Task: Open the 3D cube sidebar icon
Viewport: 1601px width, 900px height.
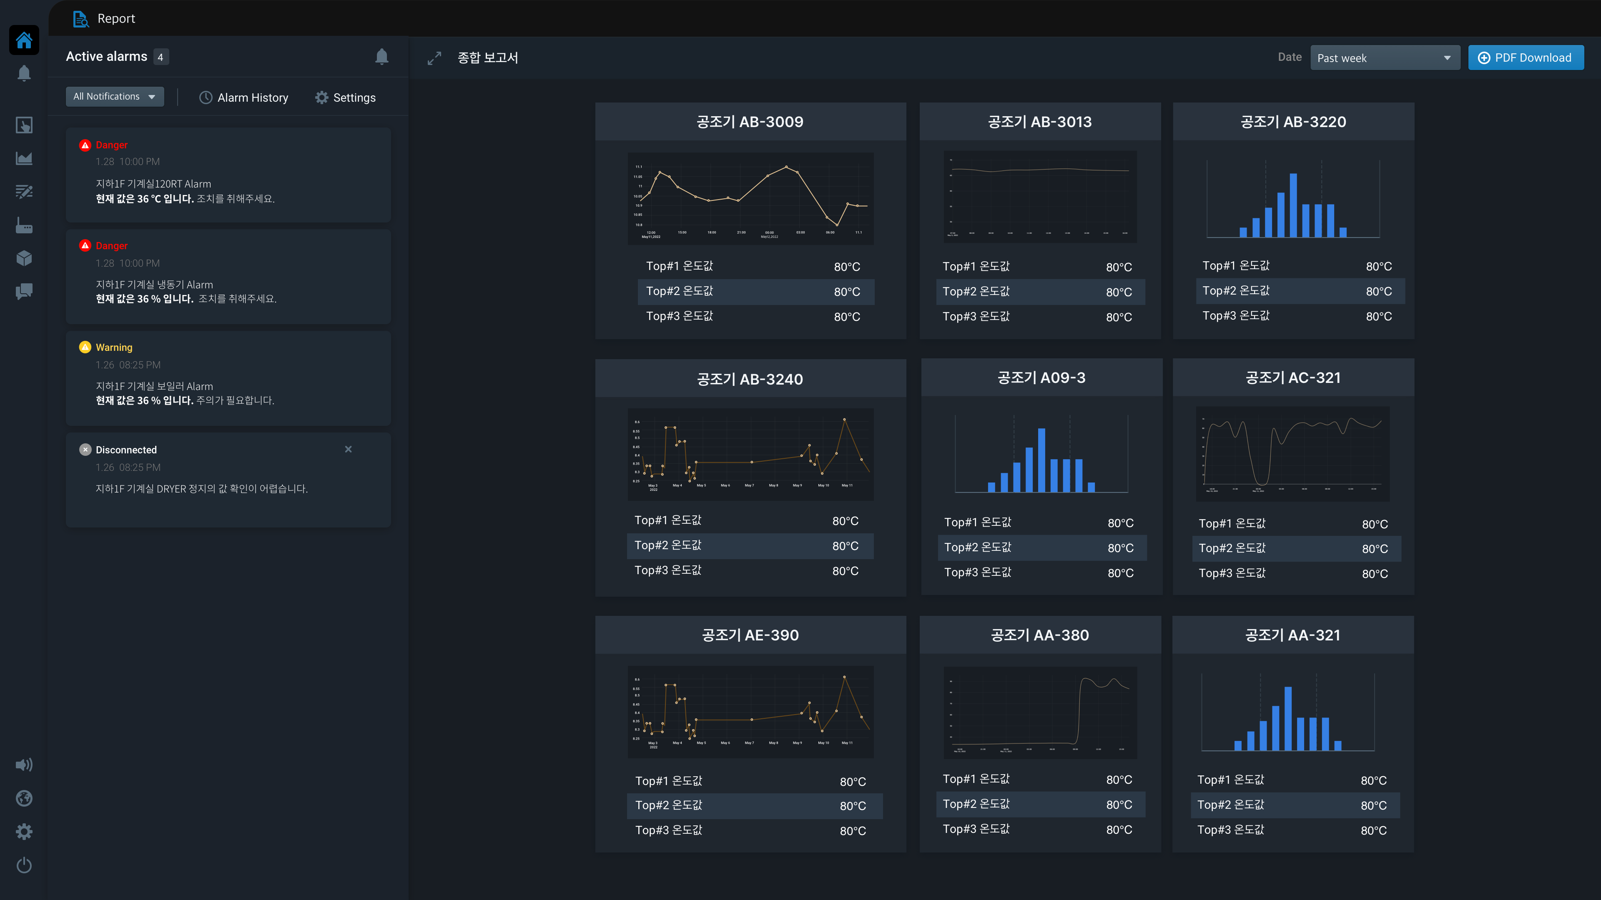Action: pyautogui.click(x=24, y=258)
